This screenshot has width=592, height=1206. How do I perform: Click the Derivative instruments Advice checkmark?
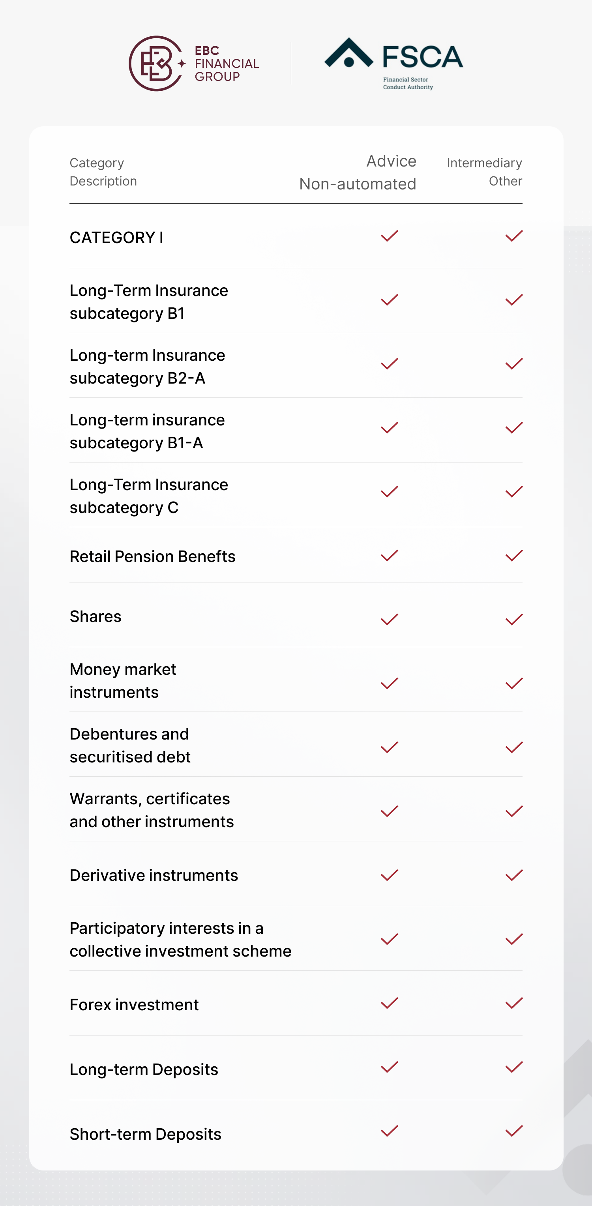(x=389, y=875)
